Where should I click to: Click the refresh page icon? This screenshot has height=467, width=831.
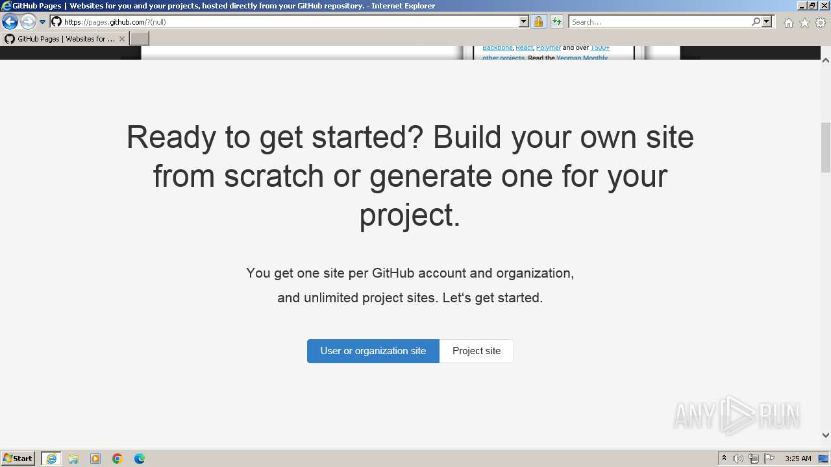pos(557,22)
